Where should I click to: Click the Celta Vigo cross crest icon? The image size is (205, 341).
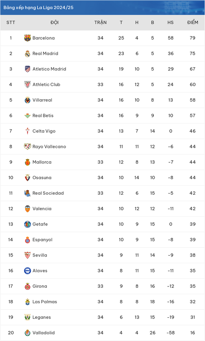(27, 131)
